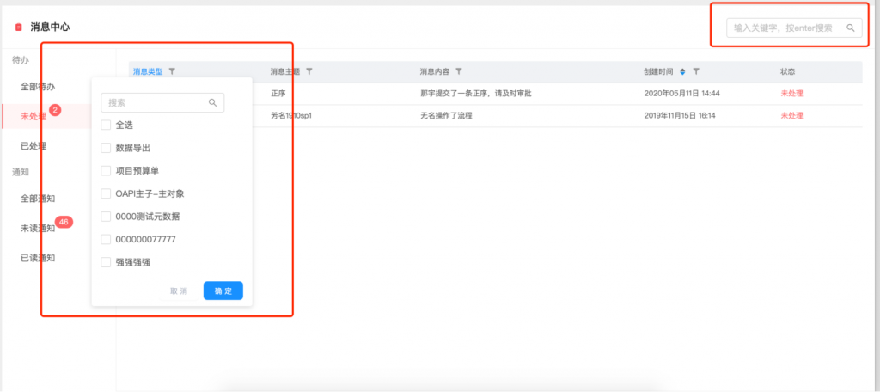Check the 0000测试元数据 option
Screen dimensions: 880x392
coord(106,217)
